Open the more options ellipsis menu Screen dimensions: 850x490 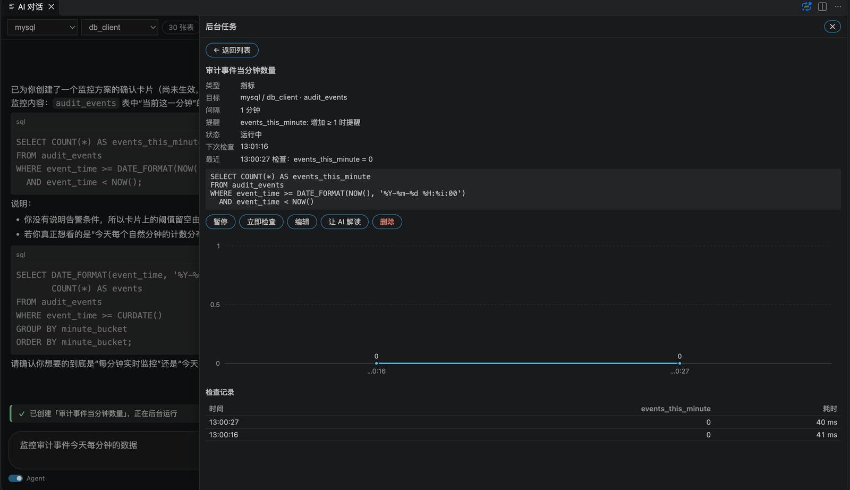[838, 6]
